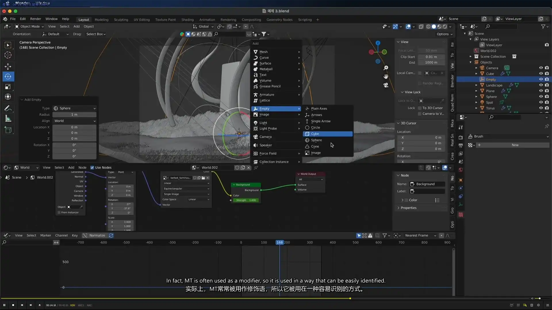Click viewport zoom magnifier icon

tap(386, 68)
